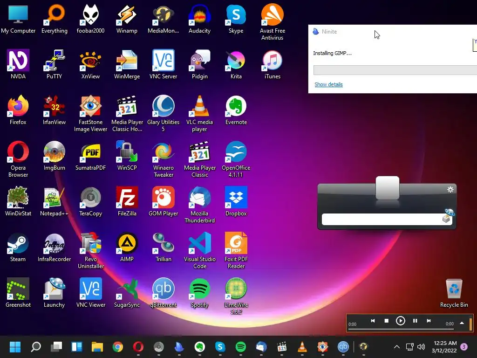Open WinMerge from the desktop
477x358 pixels.
coord(127,64)
